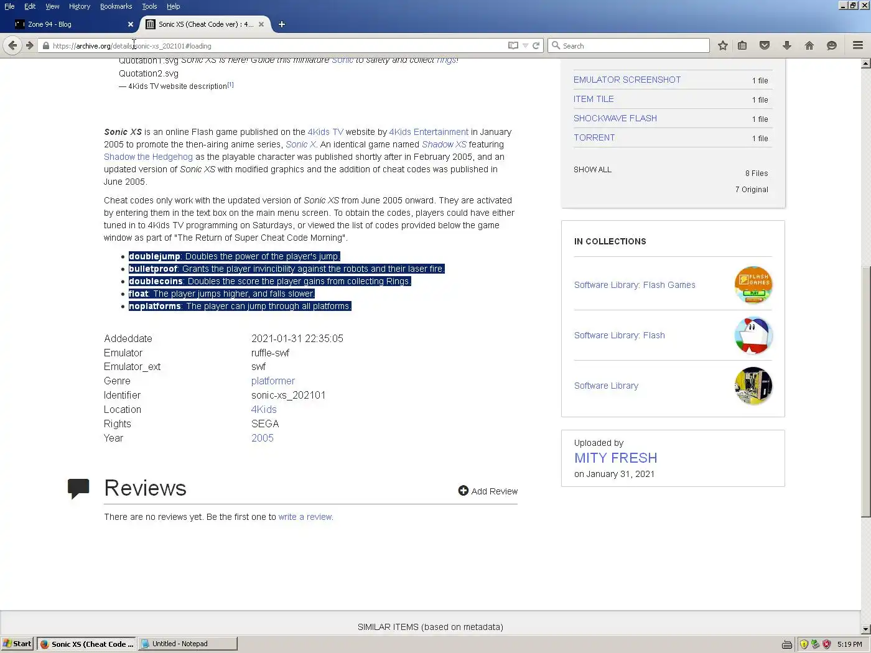Viewport: 871px width, 653px height.
Task: Toggle reader view icon in address bar
Action: [513, 45]
